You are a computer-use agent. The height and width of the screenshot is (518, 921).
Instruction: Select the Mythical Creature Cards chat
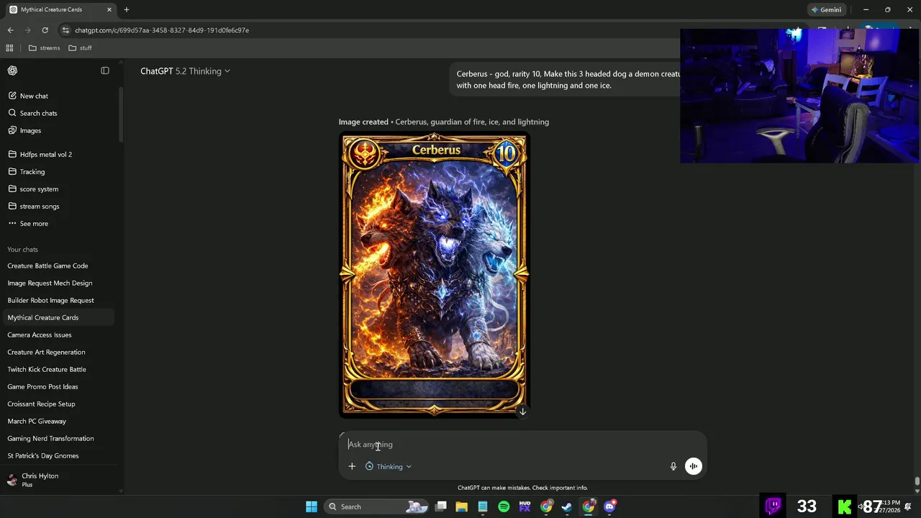58,317
